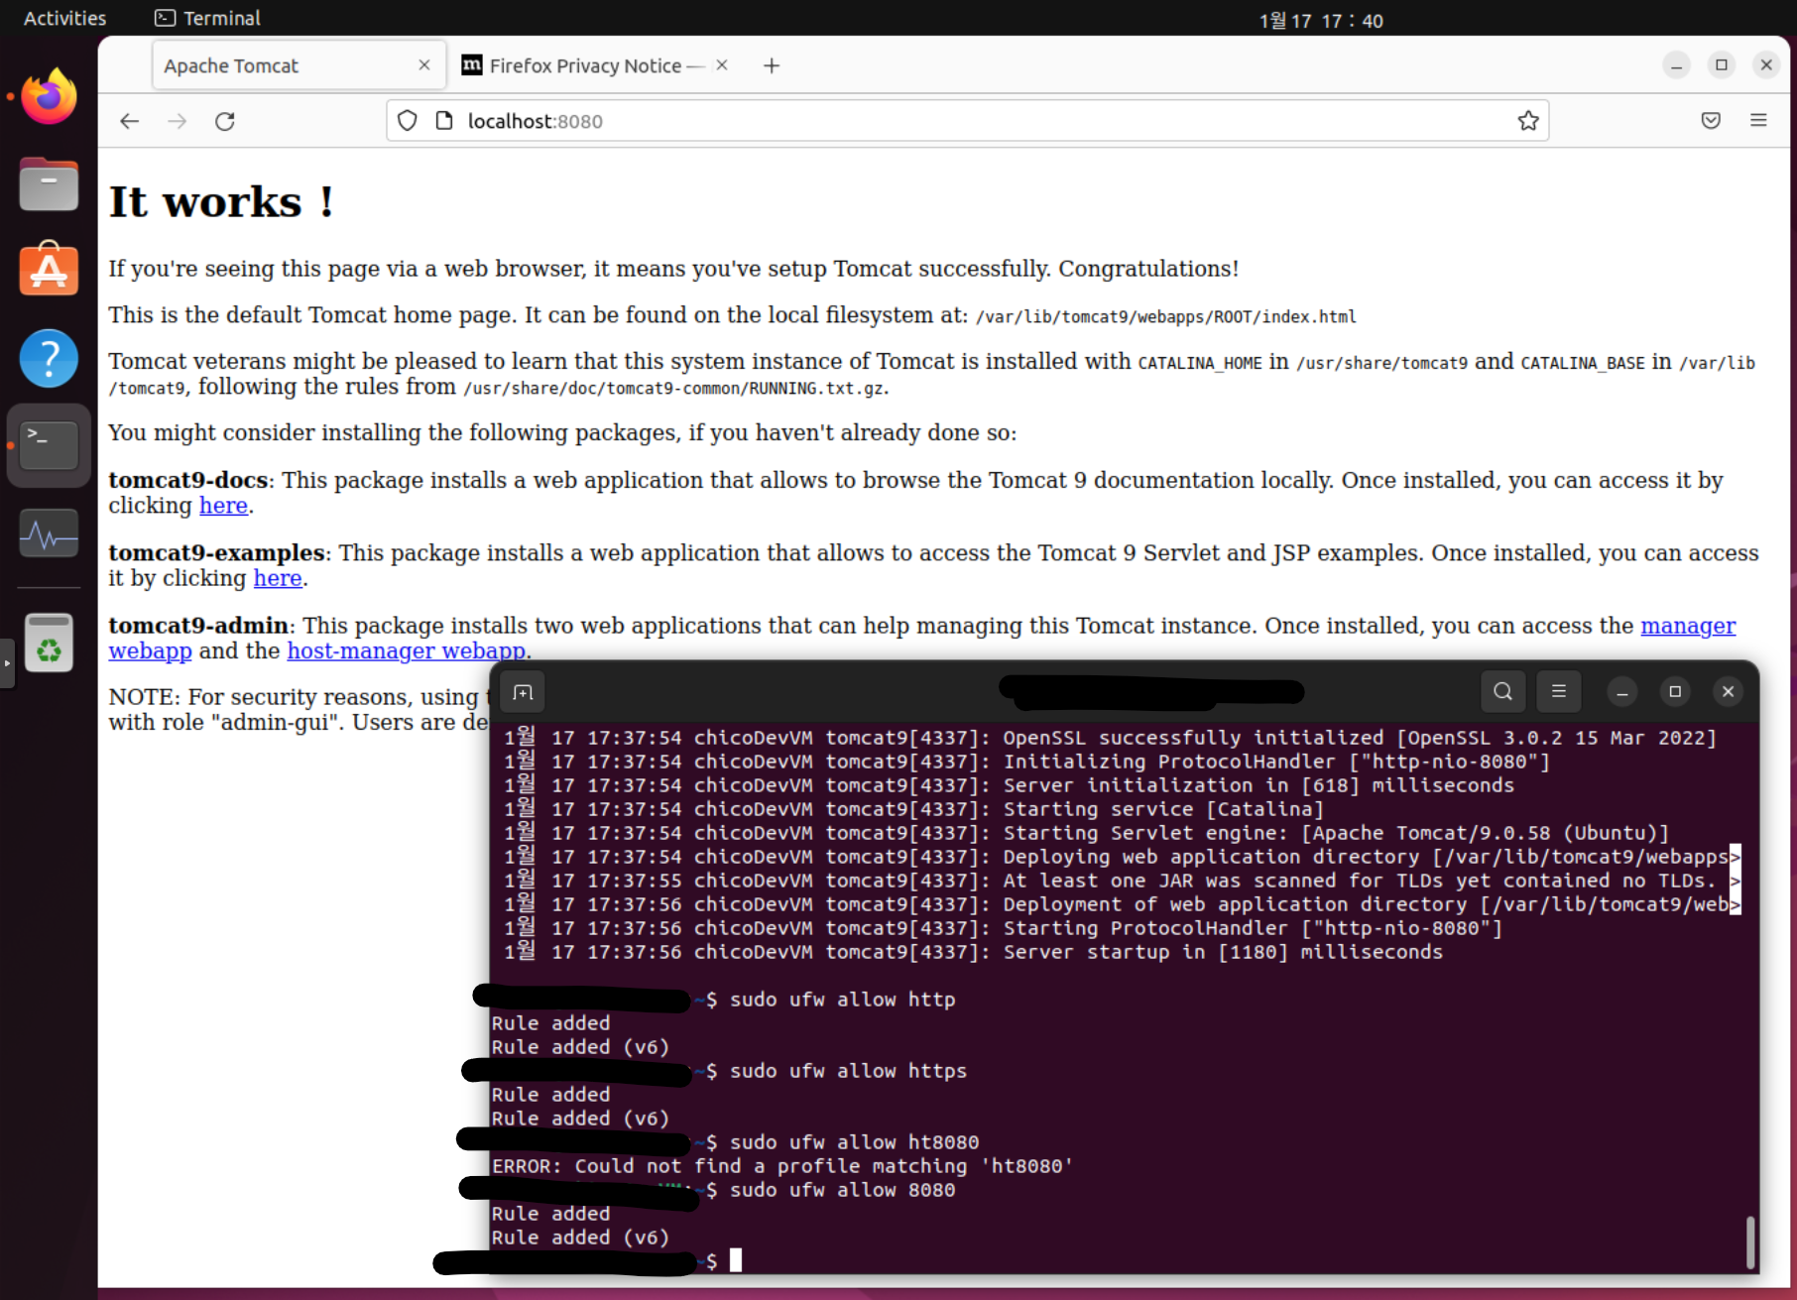Switch to the Firefox Privacy Notice tab
The image size is (1797, 1300).
(595, 65)
